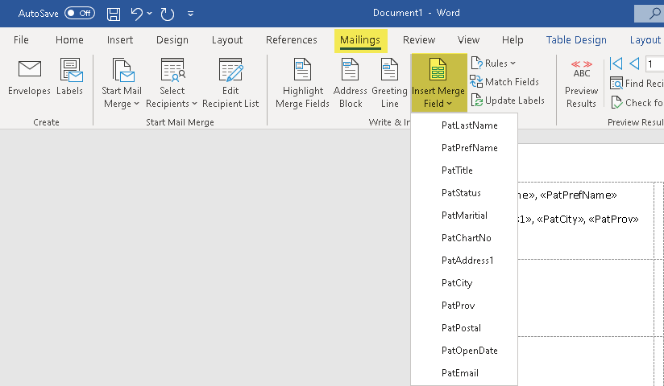
Task: Toggle the AutoSave switch
Action: click(79, 14)
